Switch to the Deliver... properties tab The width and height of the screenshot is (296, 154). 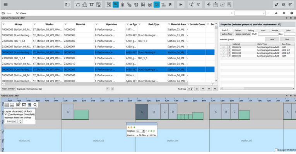[238, 30]
